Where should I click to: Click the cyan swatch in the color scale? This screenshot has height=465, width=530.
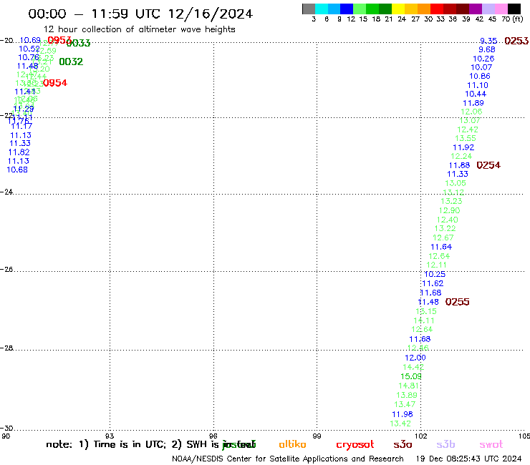point(322,9)
